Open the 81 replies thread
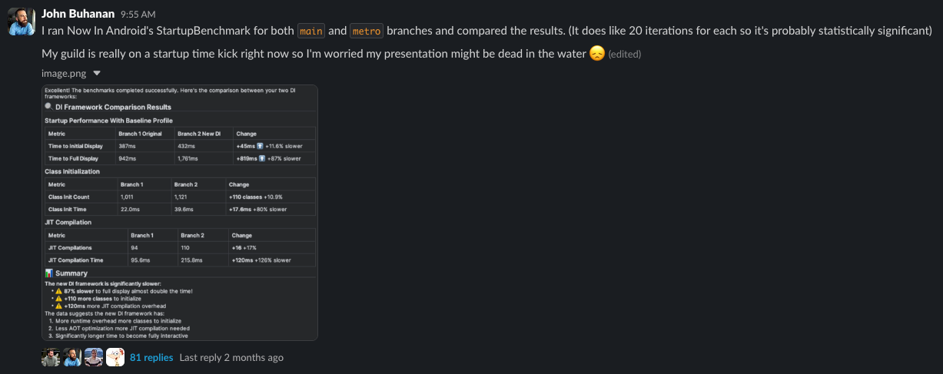943x374 pixels. [x=151, y=358]
